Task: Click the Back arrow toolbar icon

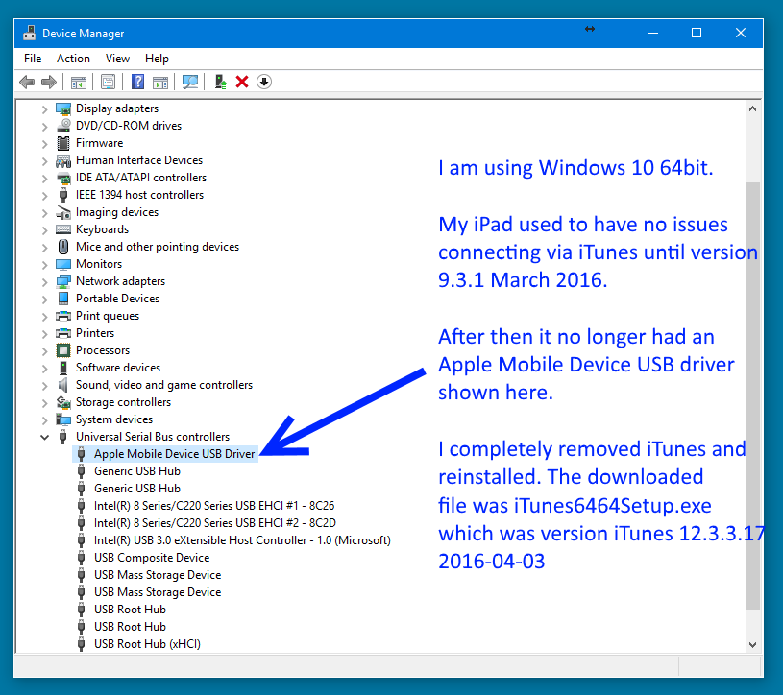Action: pyautogui.click(x=27, y=82)
